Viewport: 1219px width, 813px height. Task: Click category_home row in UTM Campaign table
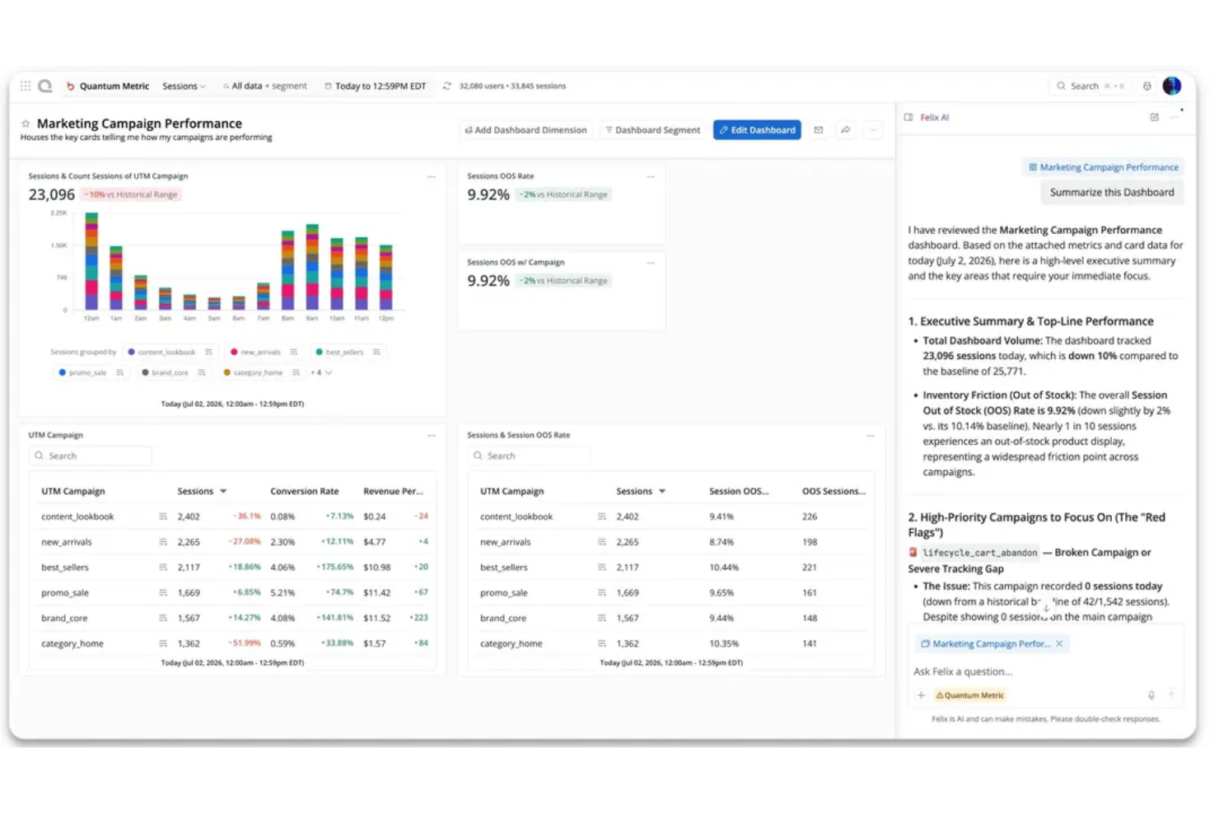point(234,643)
